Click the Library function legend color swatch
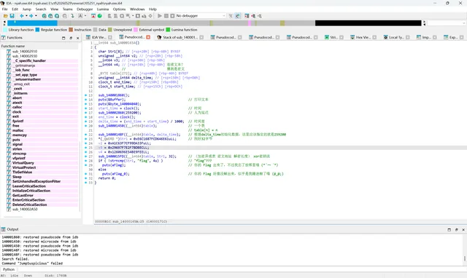The image size is (467, 278). tap(5, 30)
